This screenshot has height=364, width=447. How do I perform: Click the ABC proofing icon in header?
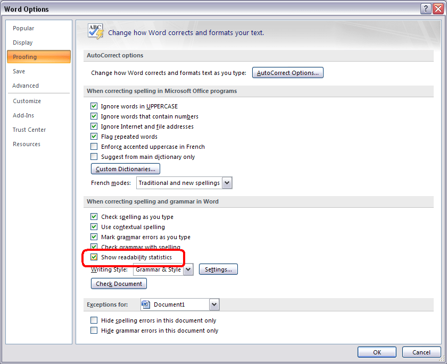(x=96, y=31)
